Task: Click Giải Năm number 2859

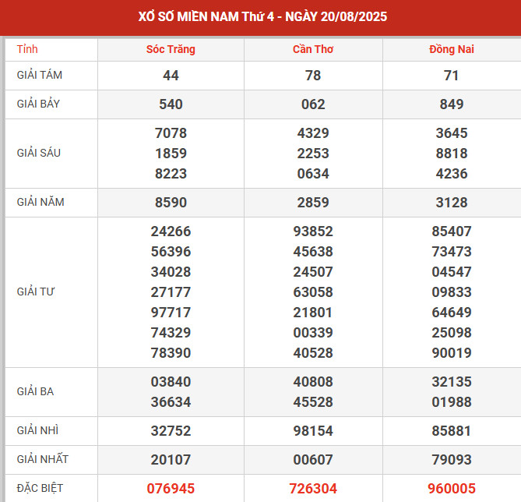Action: coord(313,203)
